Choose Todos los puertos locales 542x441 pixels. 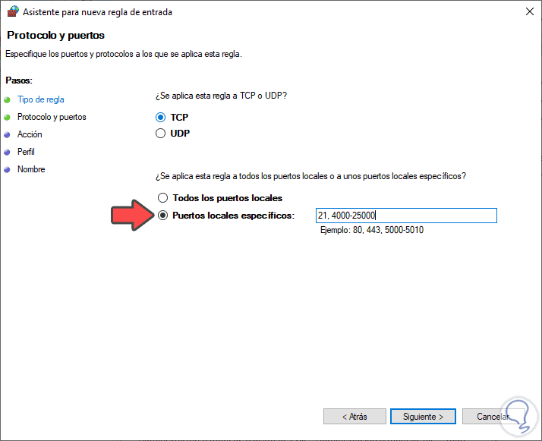click(x=162, y=198)
